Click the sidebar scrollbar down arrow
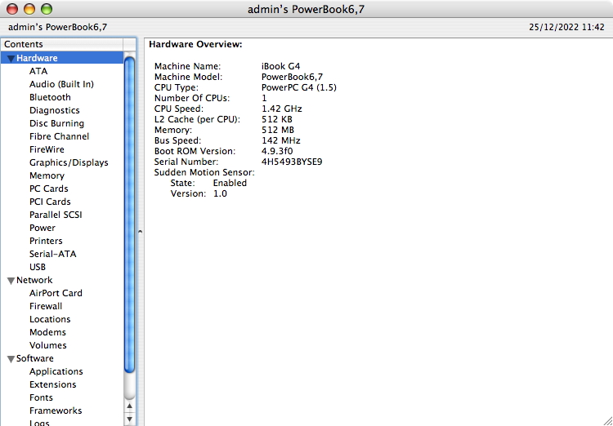Viewport: 613px width, 426px height. pyautogui.click(x=129, y=419)
